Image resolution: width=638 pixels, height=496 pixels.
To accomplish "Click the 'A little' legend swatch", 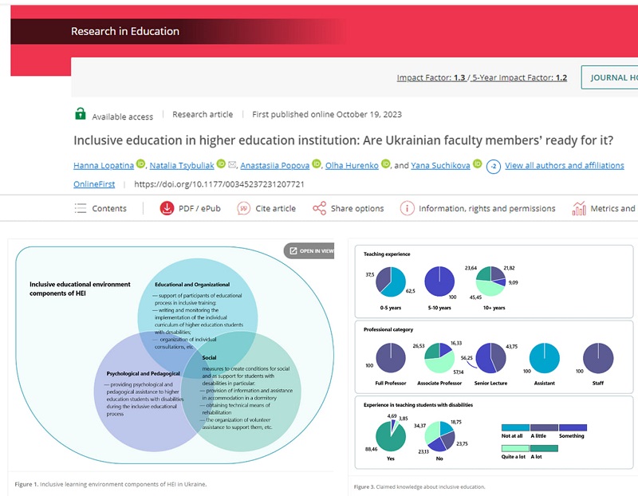I will [x=544, y=427].
